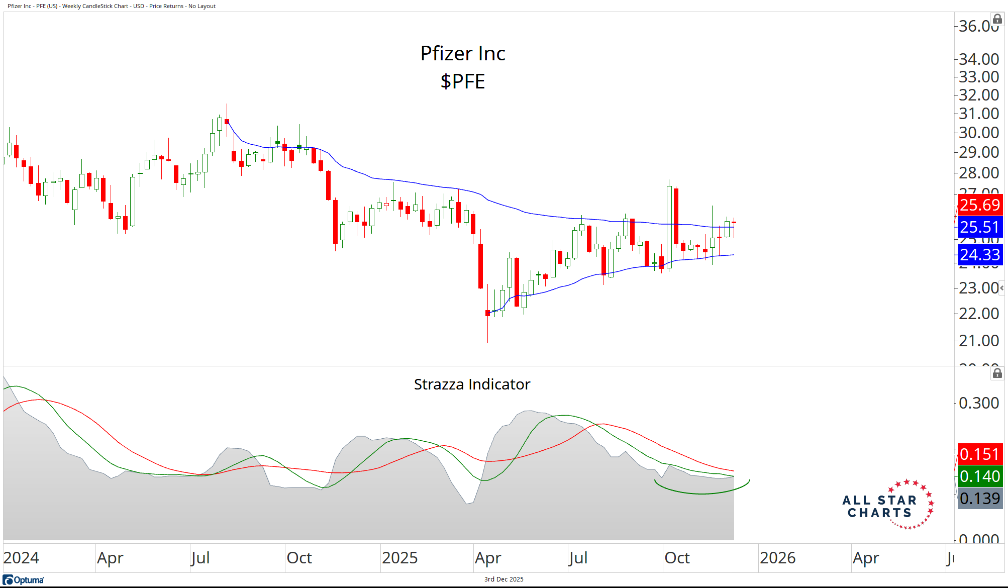Click the green 0.140 indicator value label
Viewport: 1008px width, 588px height.
tap(979, 476)
